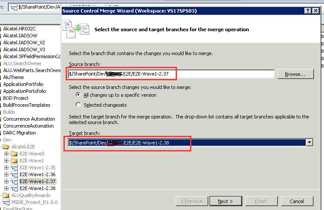
Task: Expand the E2E-Wave0 folder node
Action: coord(6,154)
